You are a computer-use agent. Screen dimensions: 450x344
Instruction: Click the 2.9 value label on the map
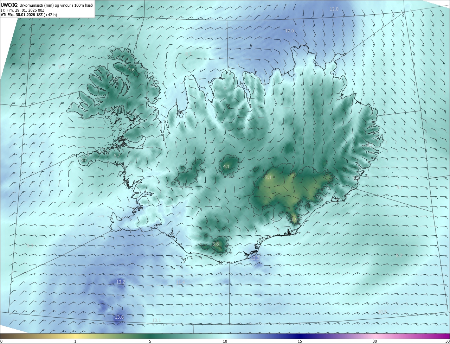tap(294, 220)
